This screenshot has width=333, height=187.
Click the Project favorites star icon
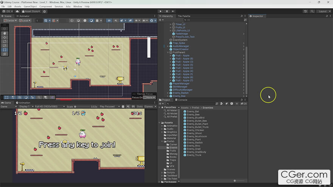click(237, 104)
